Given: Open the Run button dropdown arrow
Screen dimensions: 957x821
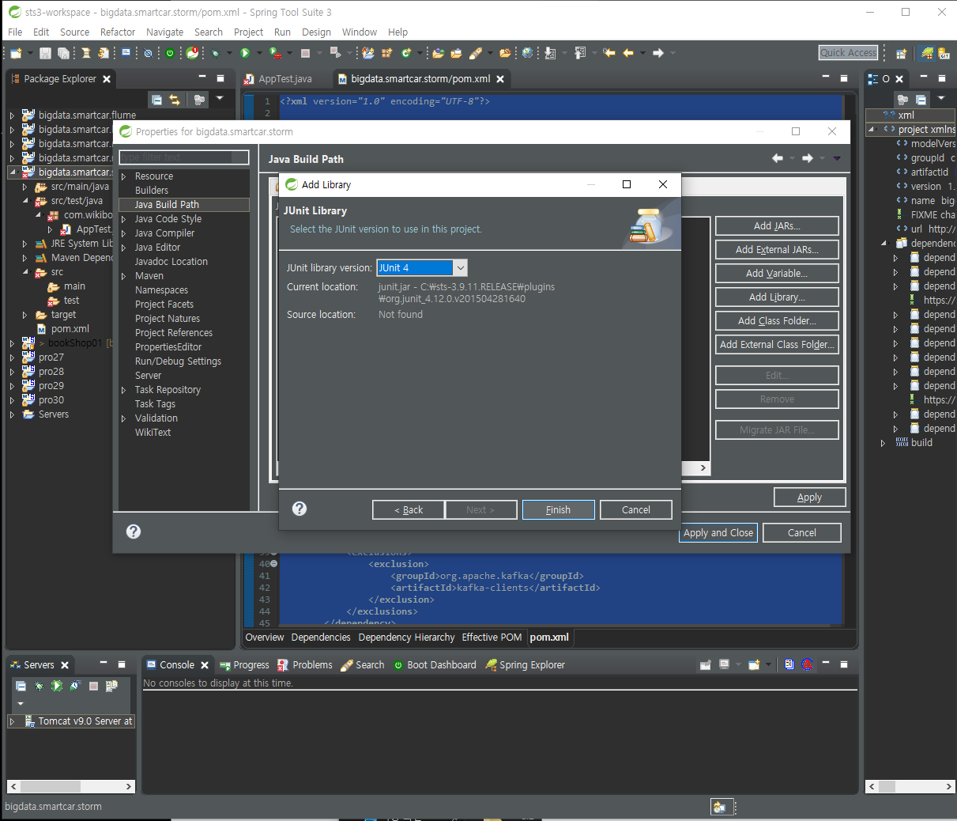Looking at the screenshot, I should [x=259, y=53].
